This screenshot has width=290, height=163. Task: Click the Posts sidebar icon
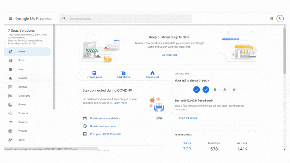[10, 61]
